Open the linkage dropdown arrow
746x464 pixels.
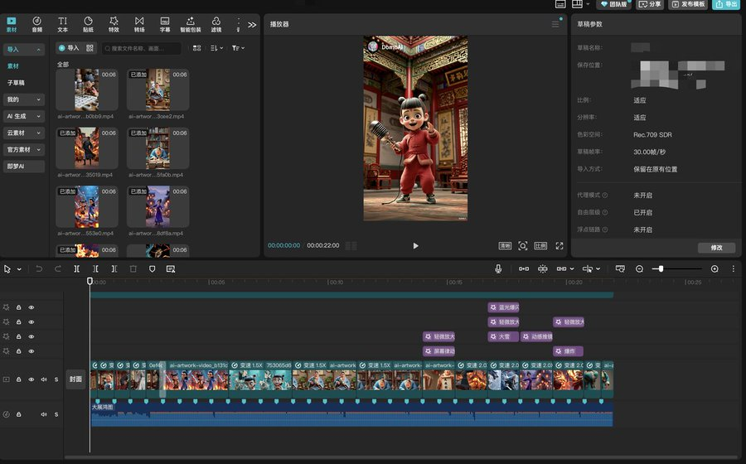[x=572, y=269]
